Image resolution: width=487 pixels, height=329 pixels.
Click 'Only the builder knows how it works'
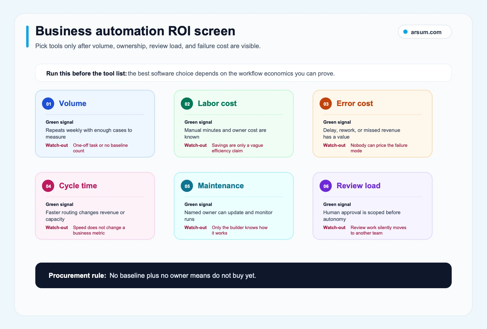240,230
